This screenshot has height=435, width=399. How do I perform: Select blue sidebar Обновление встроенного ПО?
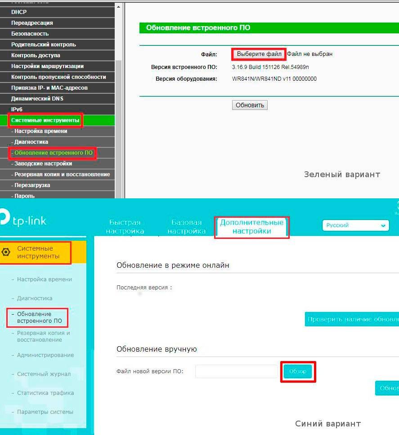[x=39, y=317]
